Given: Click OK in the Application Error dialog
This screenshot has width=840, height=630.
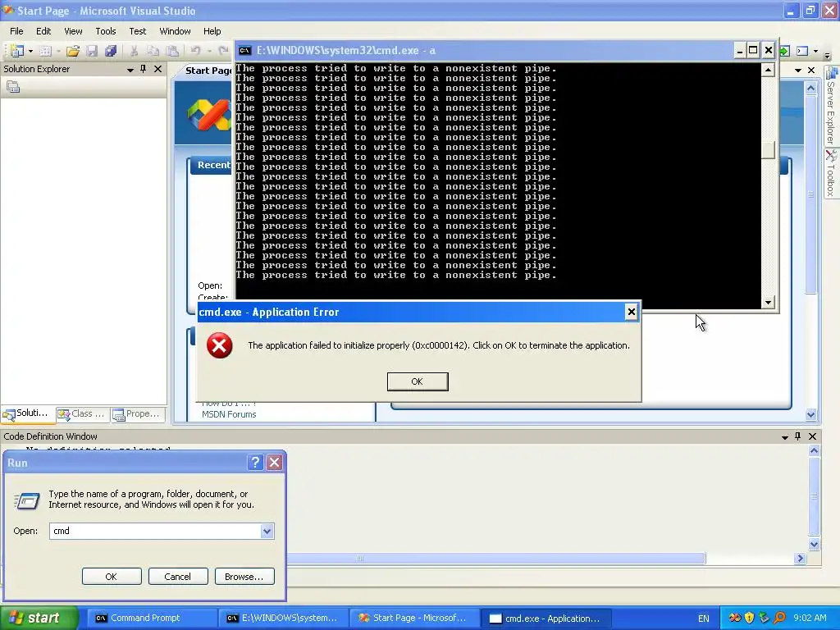Looking at the screenshot, I should point(418,381).
